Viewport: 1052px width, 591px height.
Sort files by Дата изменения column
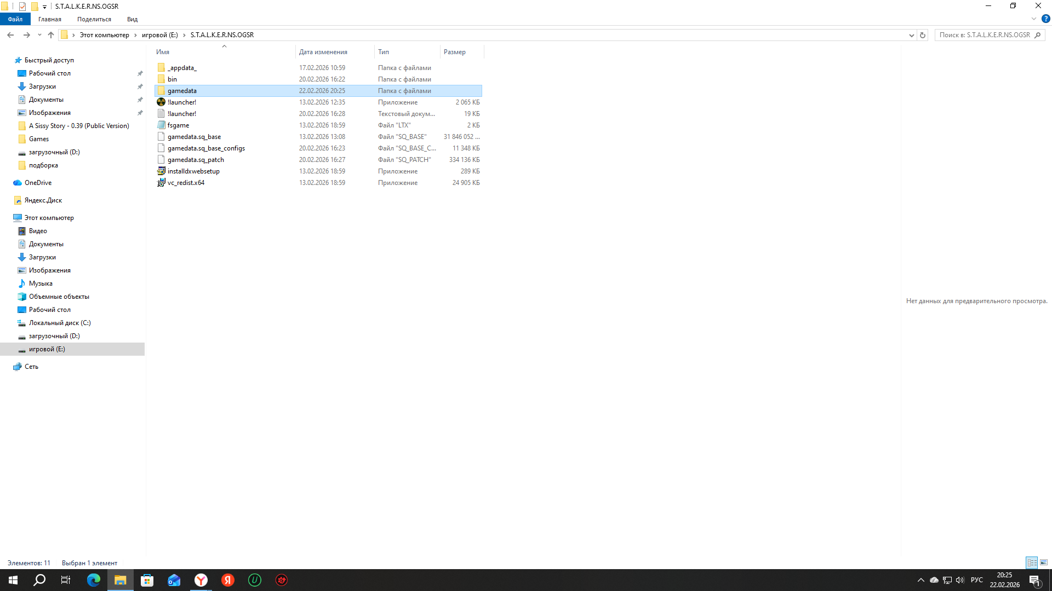click(x=323, y=52)
